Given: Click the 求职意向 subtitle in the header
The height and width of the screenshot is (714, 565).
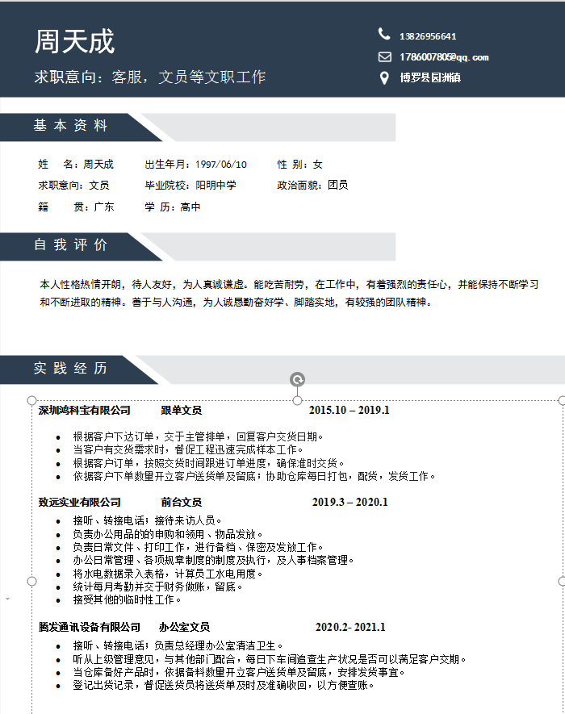Looking at the screenshot, I should [x=149, y=77].
